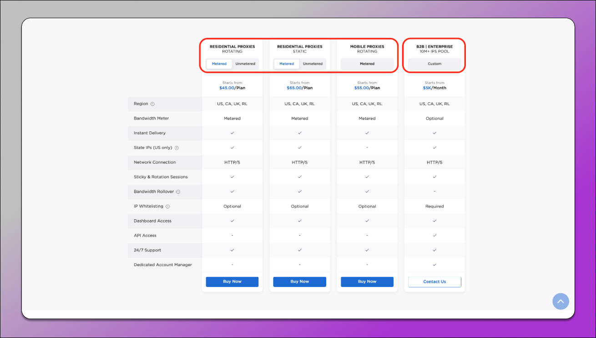596x338 pixels.
Task: Click the Optional Bandwidth Meter value for Enterprise
Action: 434,118
